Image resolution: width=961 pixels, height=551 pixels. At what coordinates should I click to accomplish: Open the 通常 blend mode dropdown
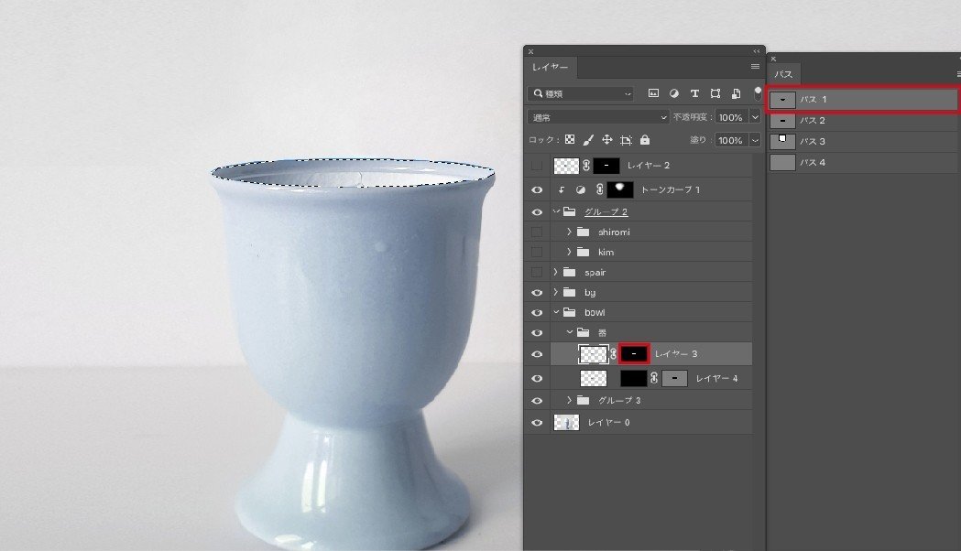click(x=598, y=117)
